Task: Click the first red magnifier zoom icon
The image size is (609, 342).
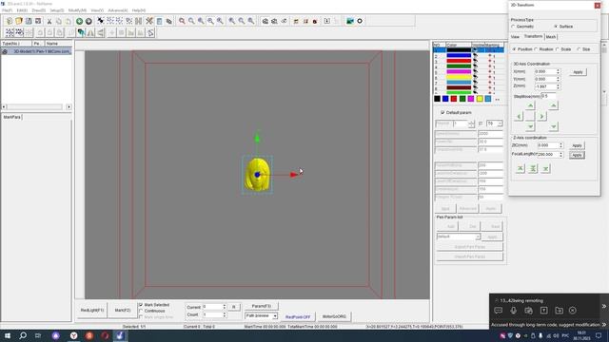Action: click(x=182, y=21)
